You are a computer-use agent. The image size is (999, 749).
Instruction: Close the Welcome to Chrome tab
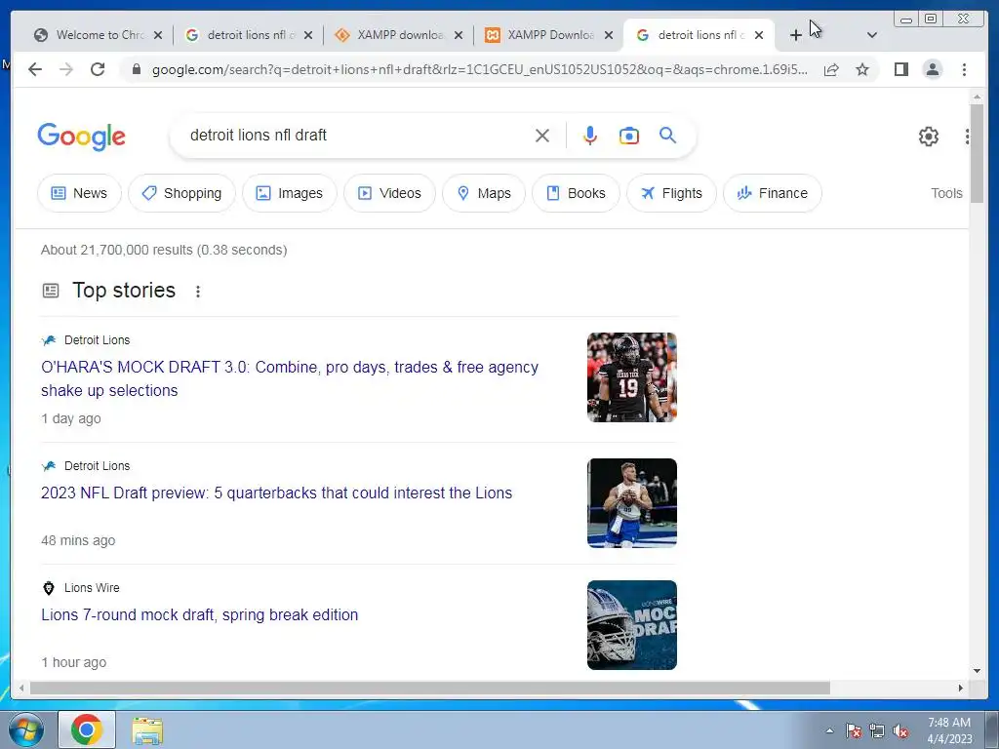pyautogui.click(x=158, y=35)
